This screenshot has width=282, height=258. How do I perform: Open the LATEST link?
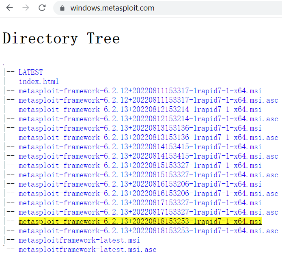click(31, 72)
